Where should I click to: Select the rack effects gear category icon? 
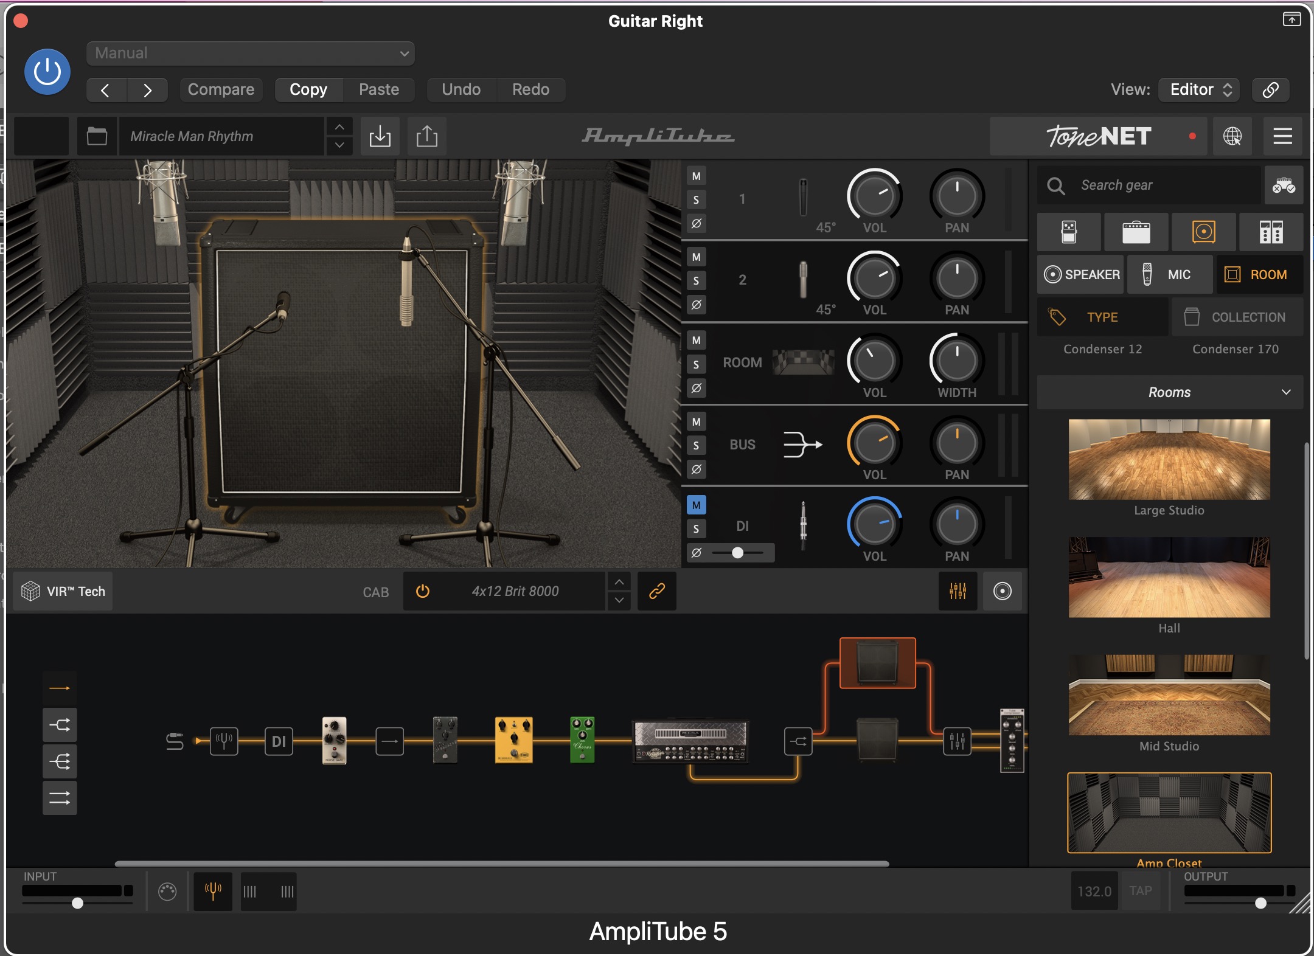[1271, 232]
